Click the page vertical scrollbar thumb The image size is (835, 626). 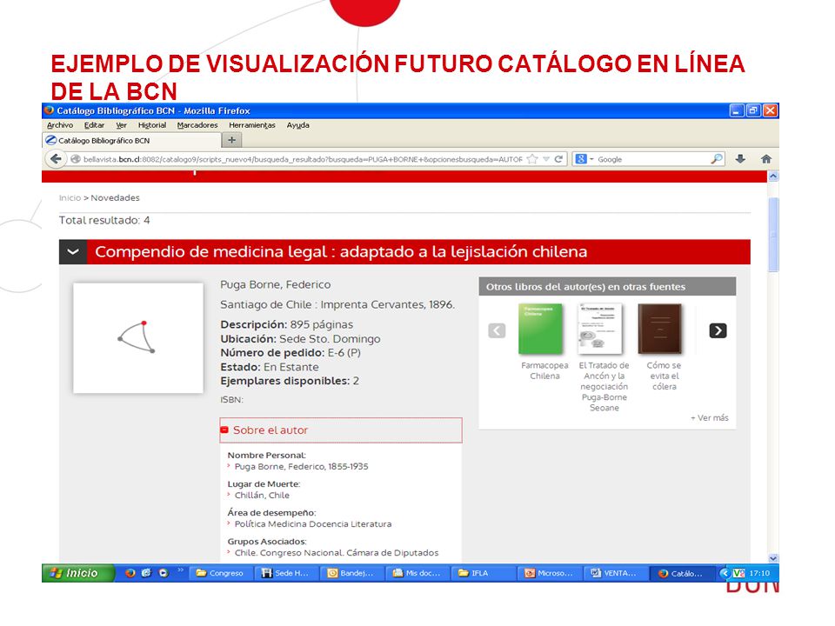pos(773,235)
